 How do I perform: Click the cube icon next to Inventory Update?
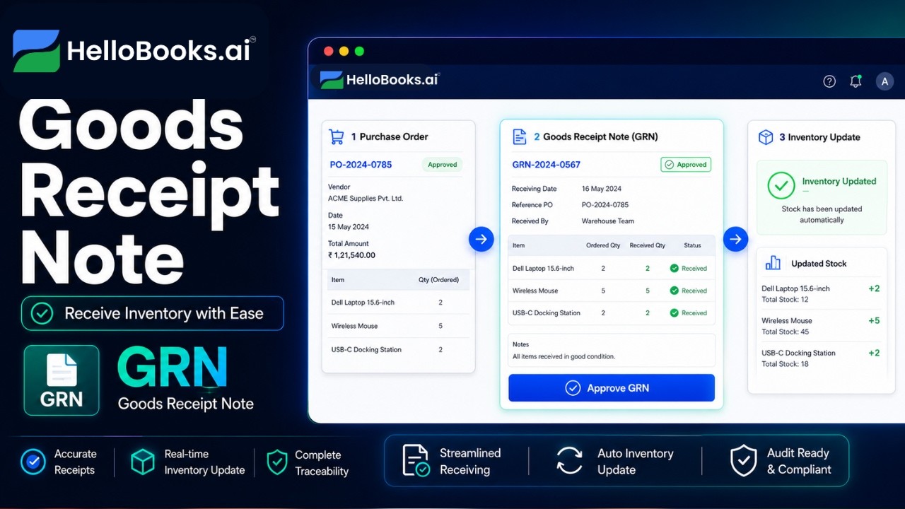click(766, 137)
